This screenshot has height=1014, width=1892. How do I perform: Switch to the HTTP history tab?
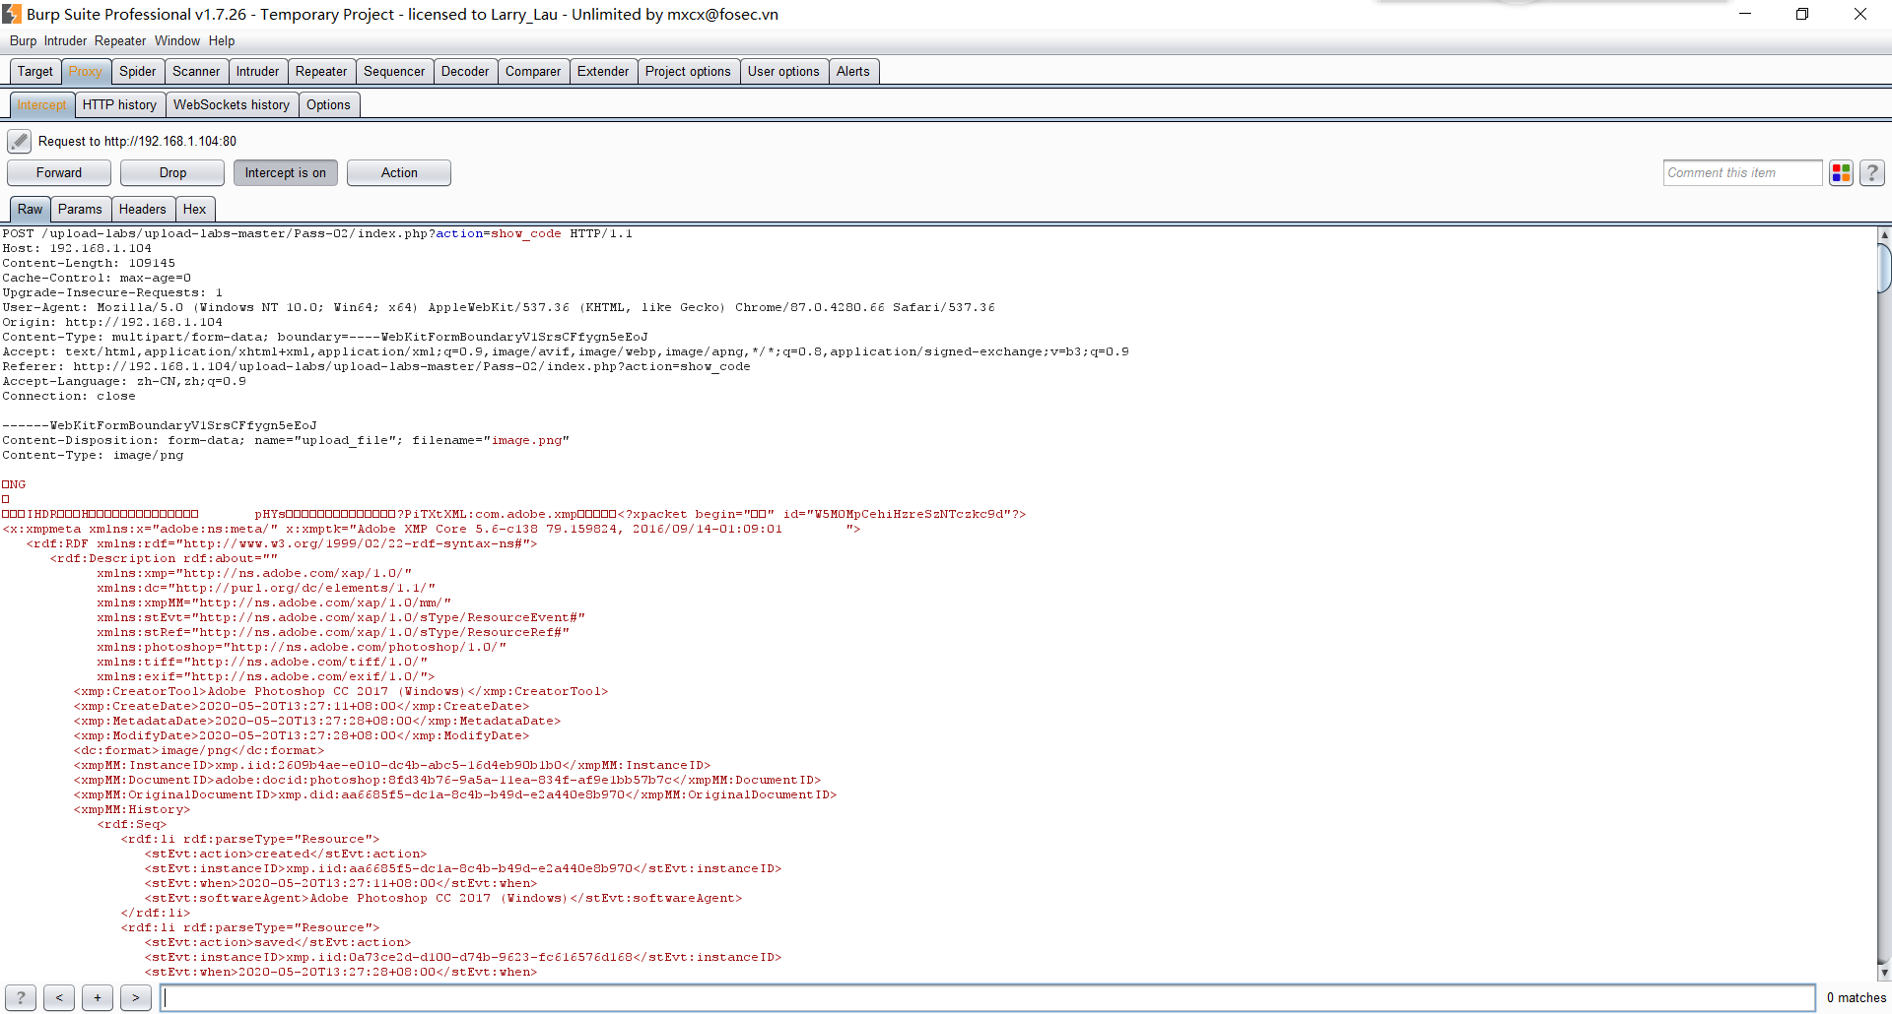tap(119, 105)
